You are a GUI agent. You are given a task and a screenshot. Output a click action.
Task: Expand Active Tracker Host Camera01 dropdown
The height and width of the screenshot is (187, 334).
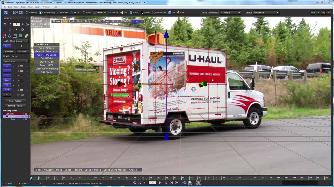coord(230,12)
